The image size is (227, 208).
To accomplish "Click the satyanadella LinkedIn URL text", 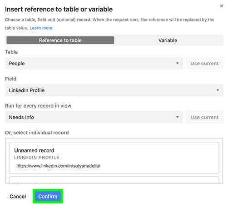I will click(58, 166).
